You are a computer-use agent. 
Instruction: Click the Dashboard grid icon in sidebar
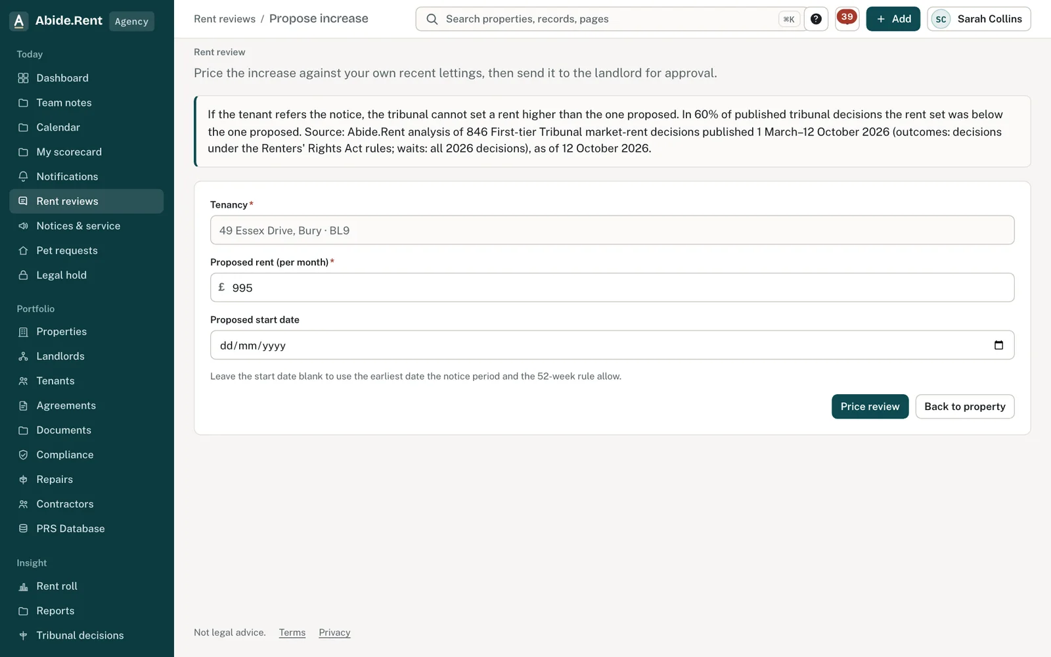coord(24,78)
